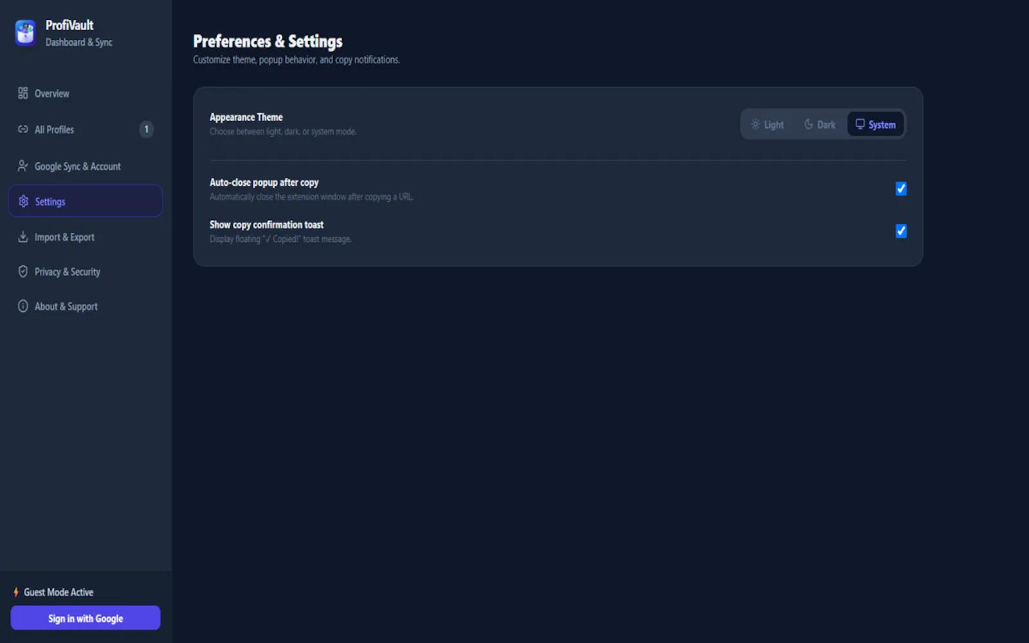
Task: Click the Google Sync & Account user icon
Action: point(23,166)
